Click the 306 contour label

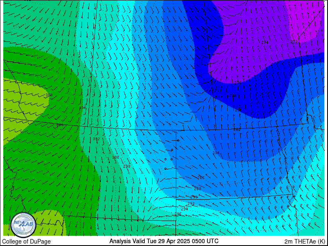pos(60,125)
